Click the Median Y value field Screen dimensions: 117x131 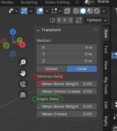coord(67,54)
